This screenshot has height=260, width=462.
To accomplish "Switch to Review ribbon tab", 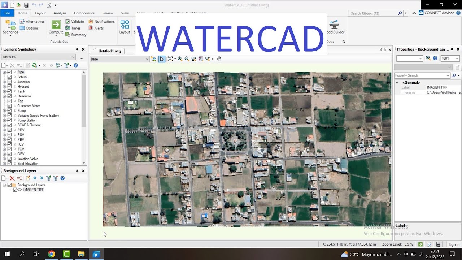I will pos(108,13).
